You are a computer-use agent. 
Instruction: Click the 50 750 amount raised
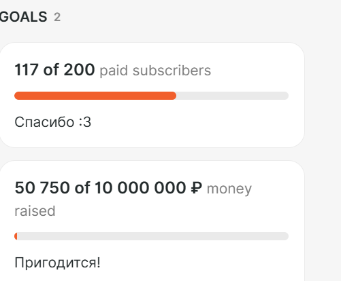click(x=42, y=188)
